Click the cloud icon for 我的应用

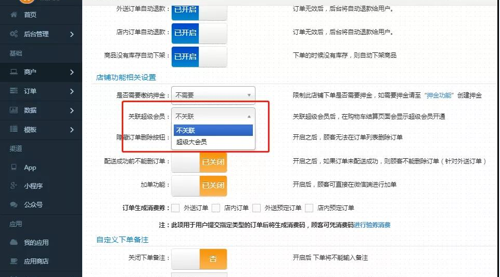point(14,242)
